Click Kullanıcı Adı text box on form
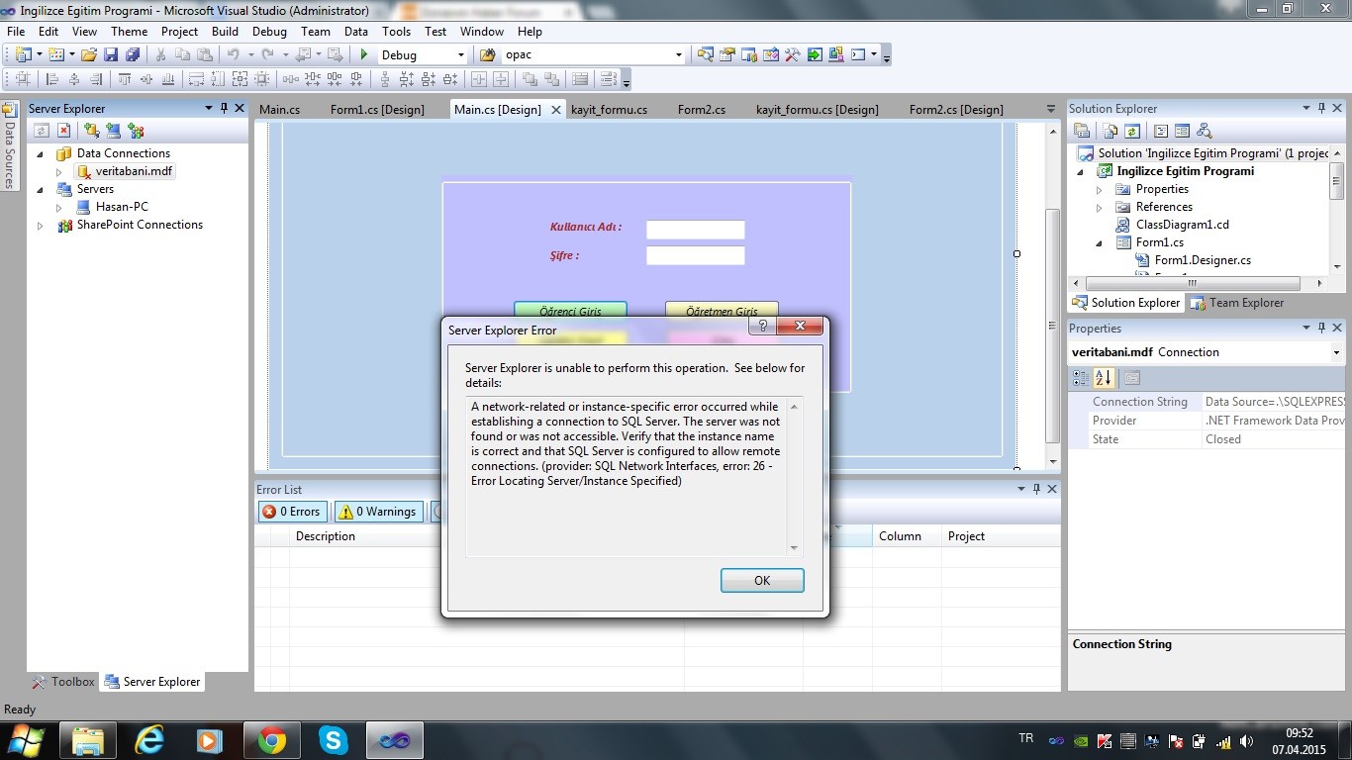This screenshot has height=760, width=1352. [695, 230]
